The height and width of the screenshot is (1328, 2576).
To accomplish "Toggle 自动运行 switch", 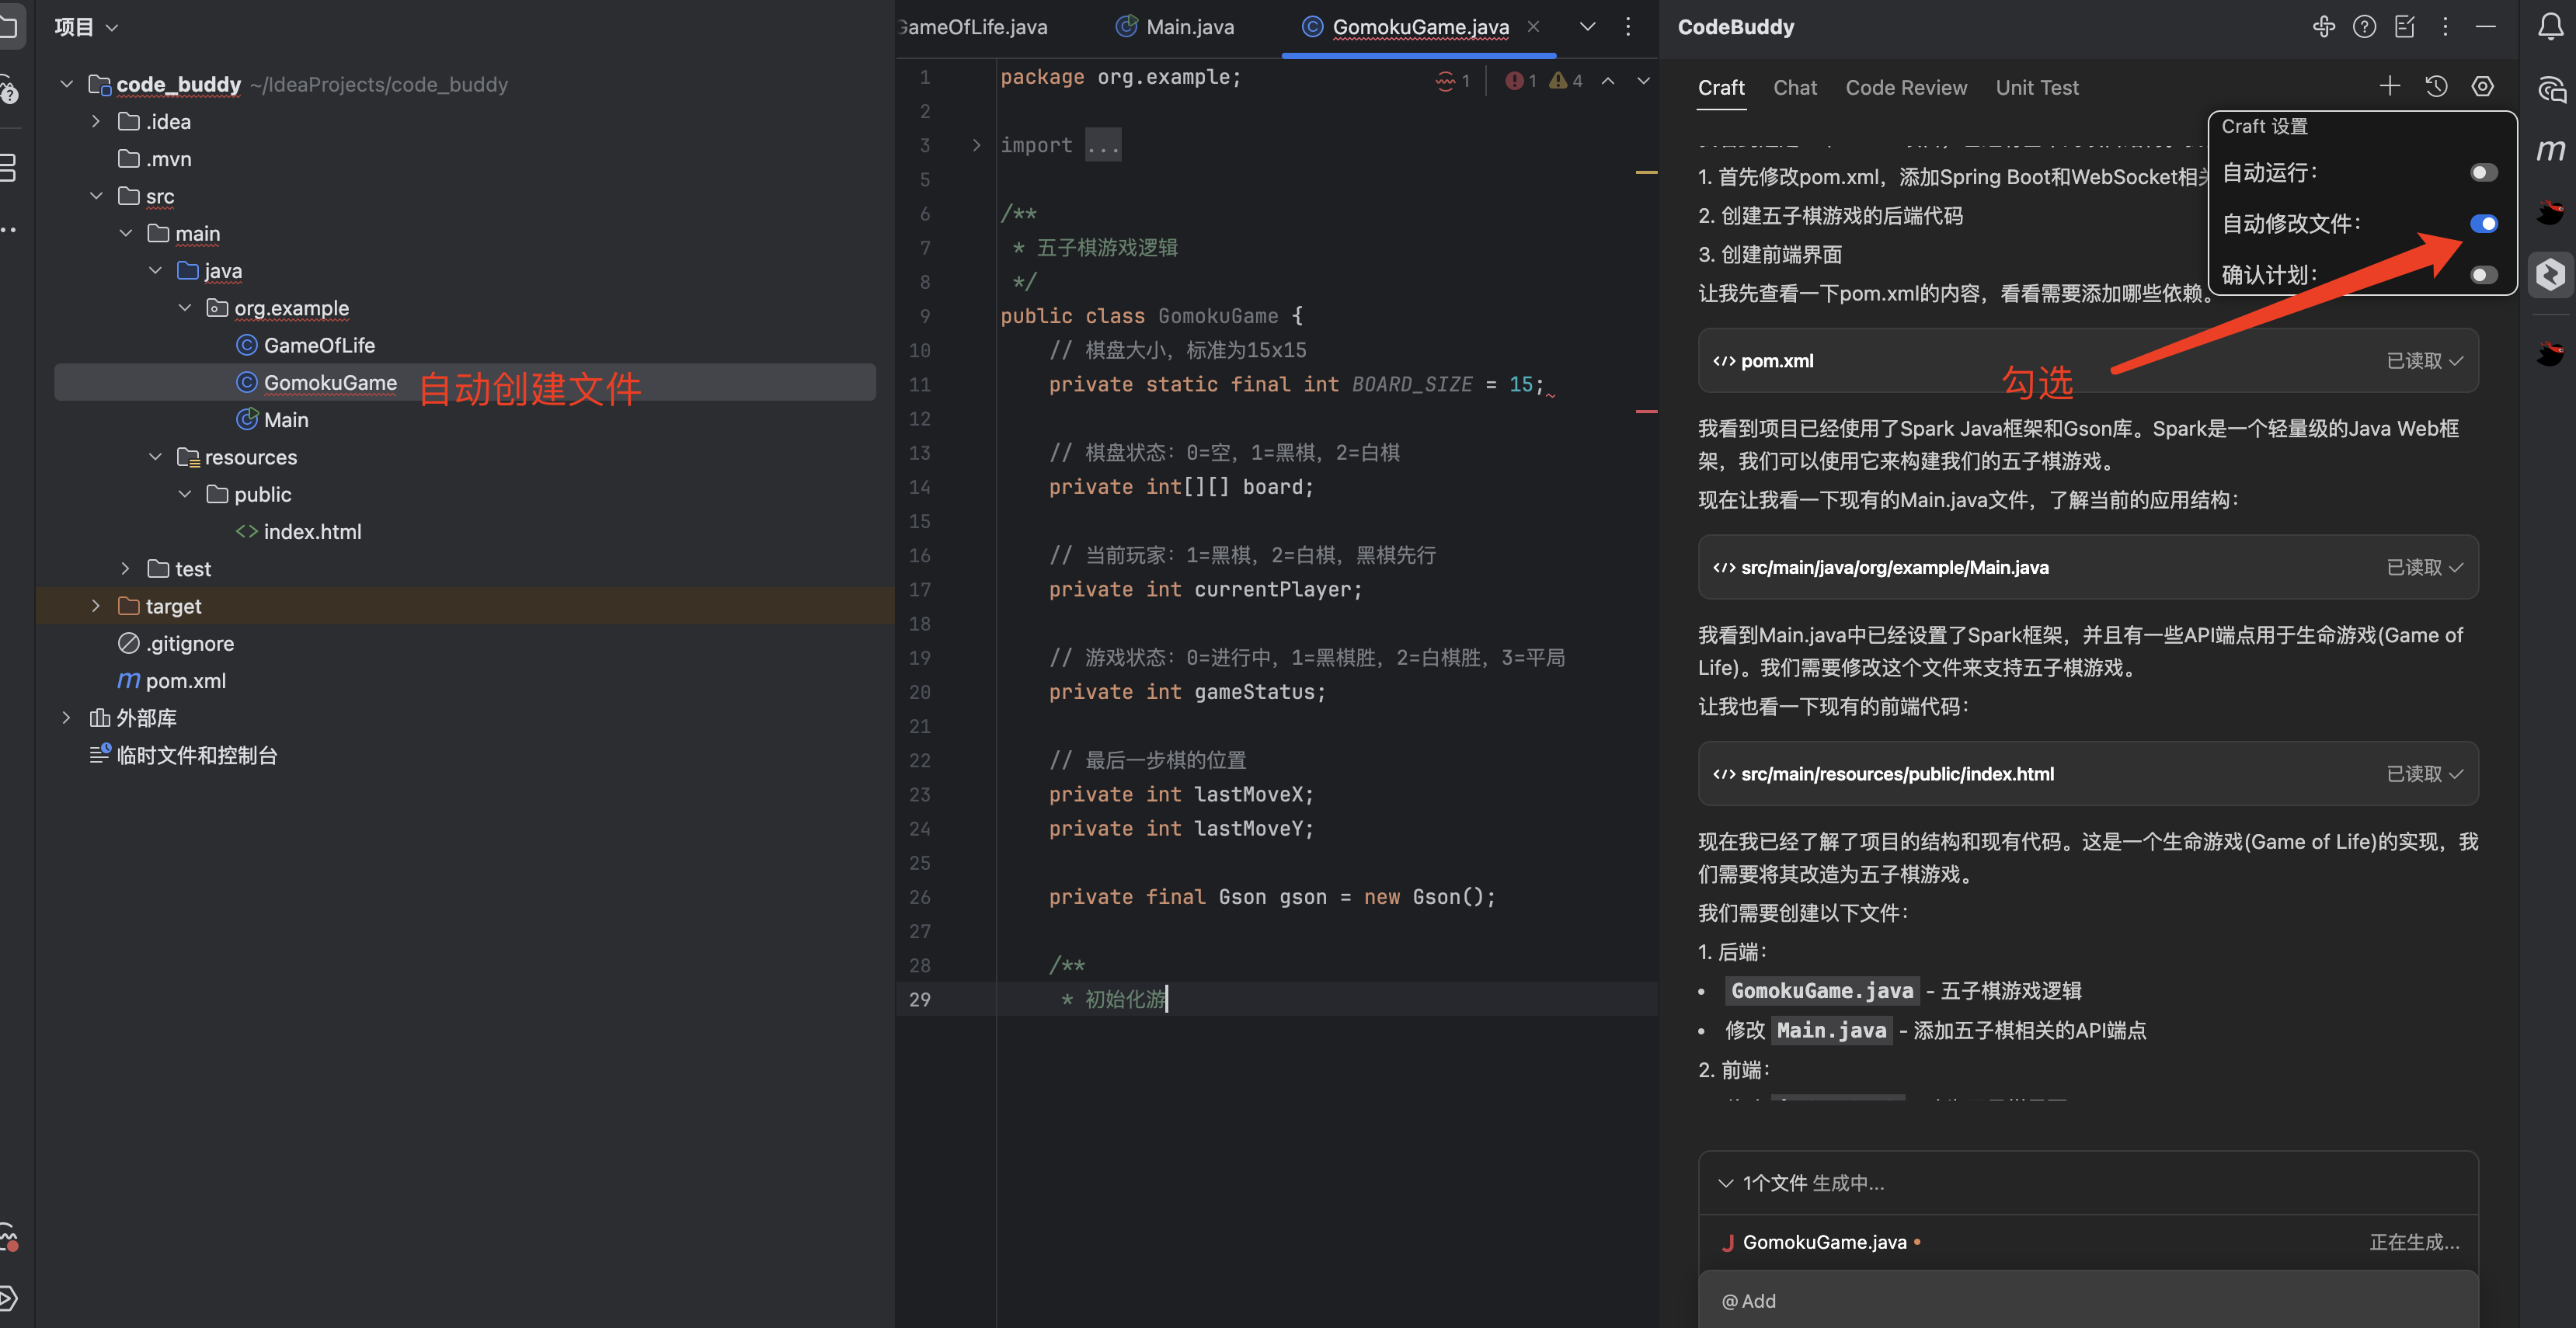I will pyautogui.click(x=2483, y=173).
